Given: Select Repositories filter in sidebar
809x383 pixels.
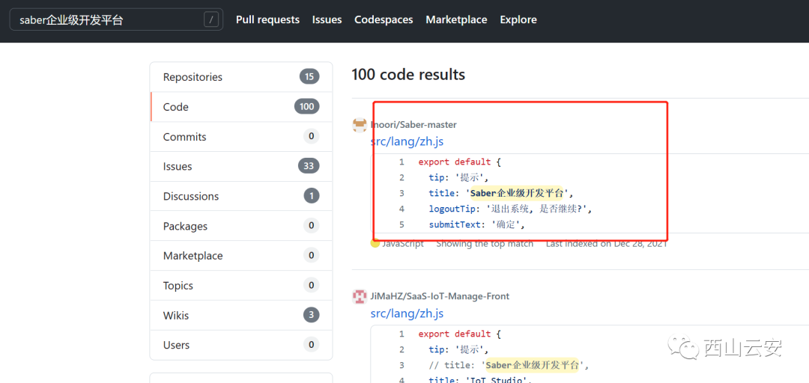Looking at the screenshot, I should pos(241,77).
